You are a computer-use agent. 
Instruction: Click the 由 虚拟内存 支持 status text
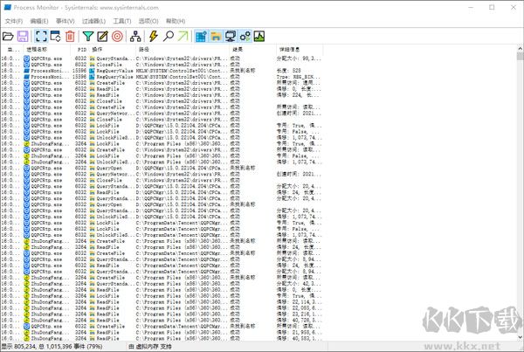pos(150,347)
